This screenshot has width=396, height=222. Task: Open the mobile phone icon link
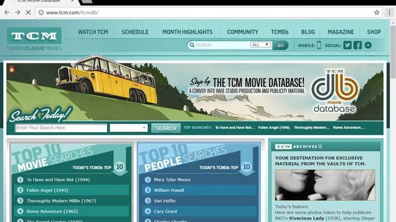(319, 45)
